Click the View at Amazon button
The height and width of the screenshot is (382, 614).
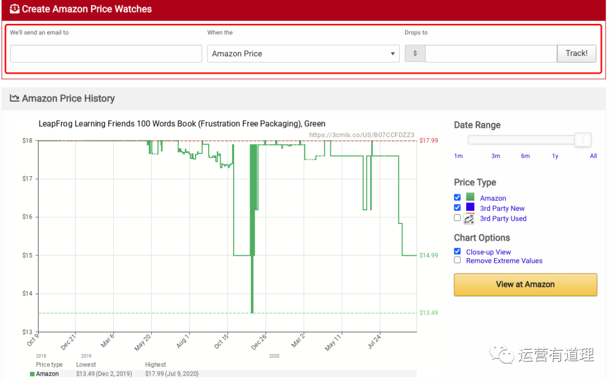click(525, 284)
